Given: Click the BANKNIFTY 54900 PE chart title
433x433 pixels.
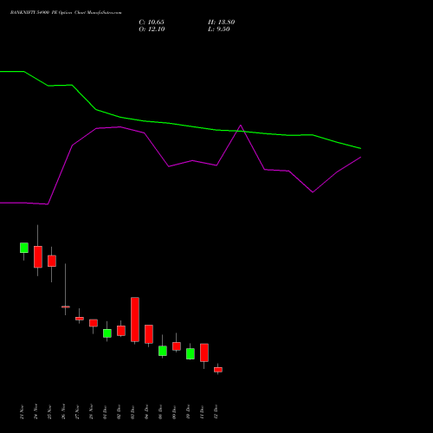Looking at the screenshot, I should 66,13.
